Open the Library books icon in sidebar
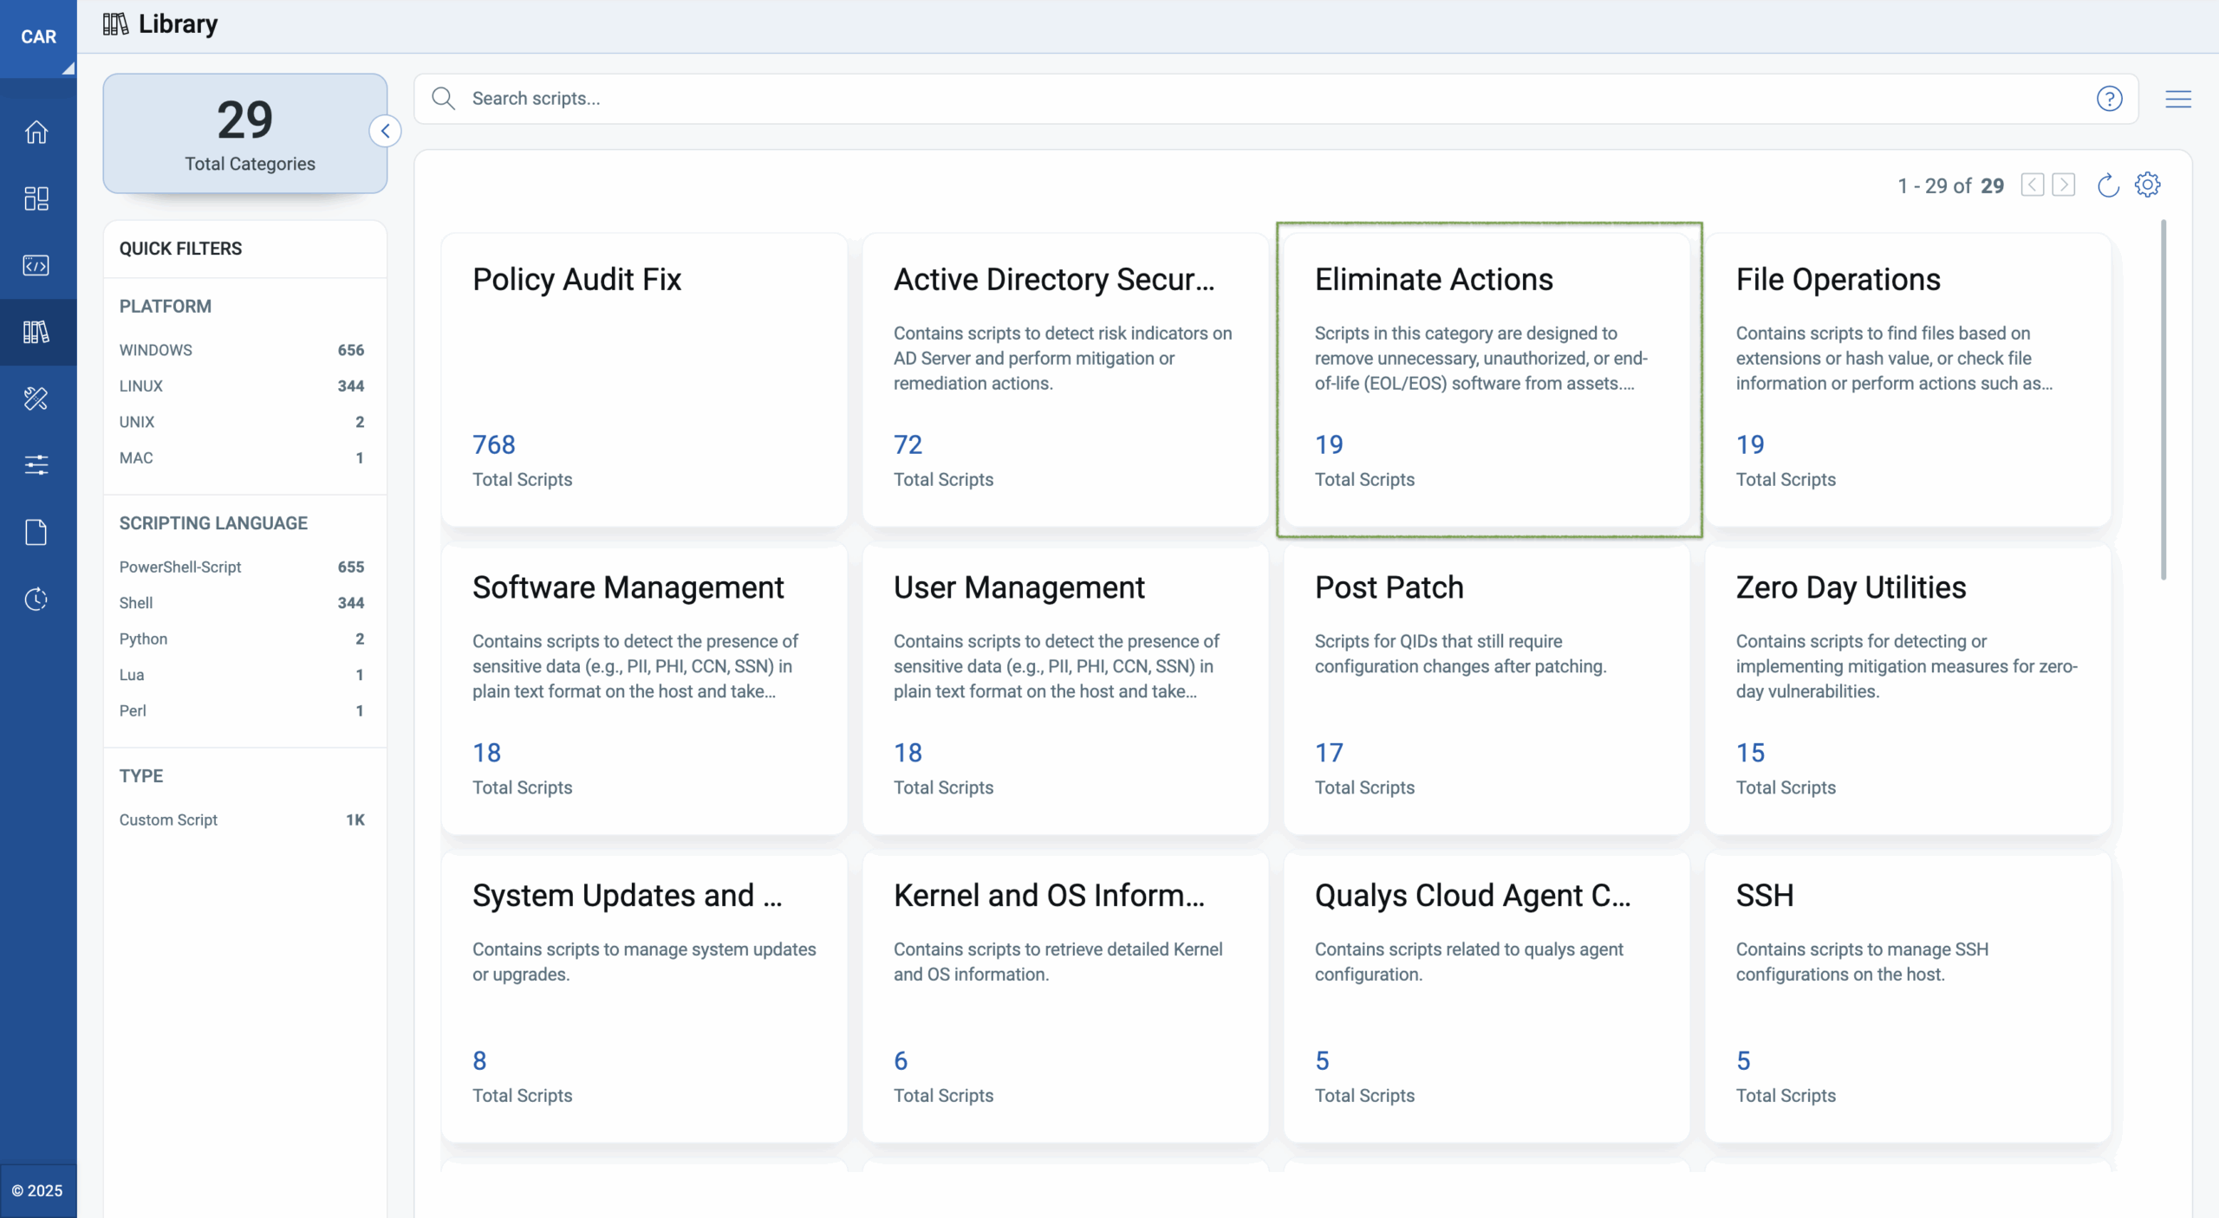The image size is (2219, 1218). (36, 332)
